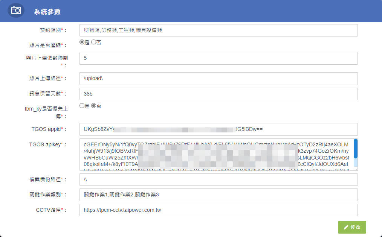
Task: Click the 照片是否壓縮 label
Action: 48,45
